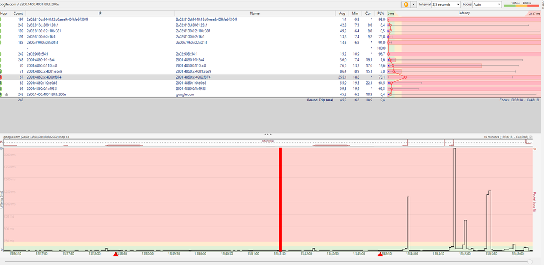The width and height of the screenshot is (544, 265).
Task: Open the 10 minutes timeline range dropdown
Action: coord(531,137)
